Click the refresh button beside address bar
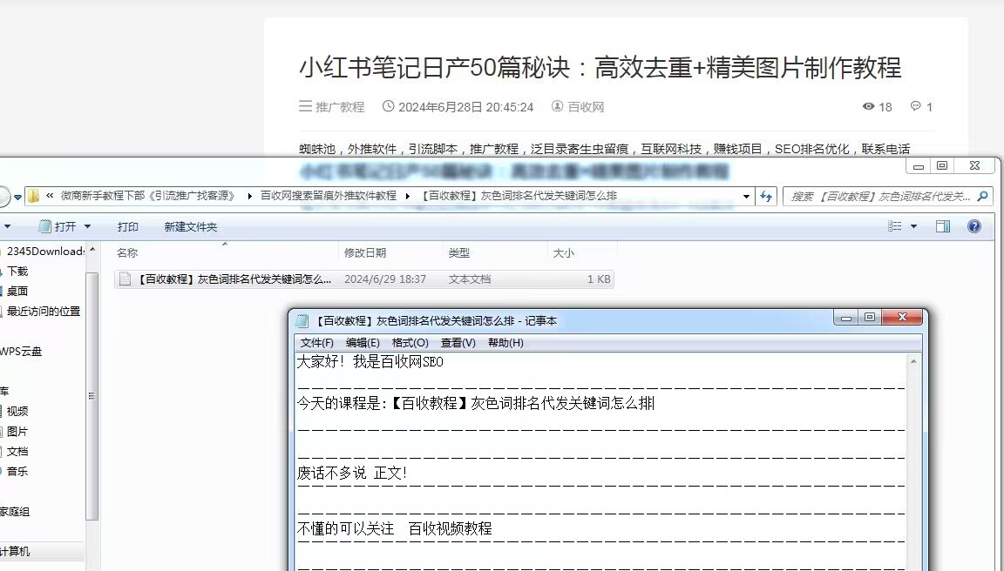This screenshot has width=1004, height=571. click(x=766, y=197)
